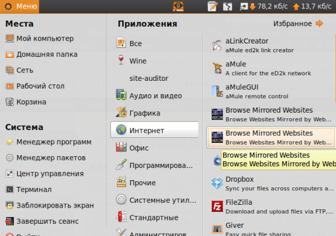Open Центр управления icon

pos(10,174)
